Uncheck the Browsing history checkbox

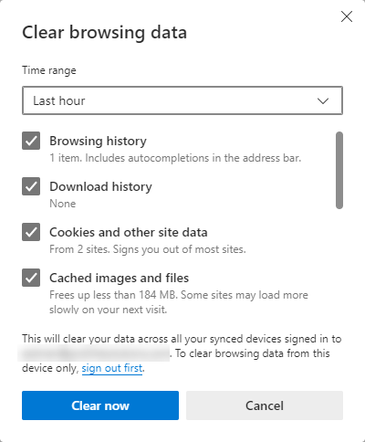pyautogui.click(x=31, y=141)
